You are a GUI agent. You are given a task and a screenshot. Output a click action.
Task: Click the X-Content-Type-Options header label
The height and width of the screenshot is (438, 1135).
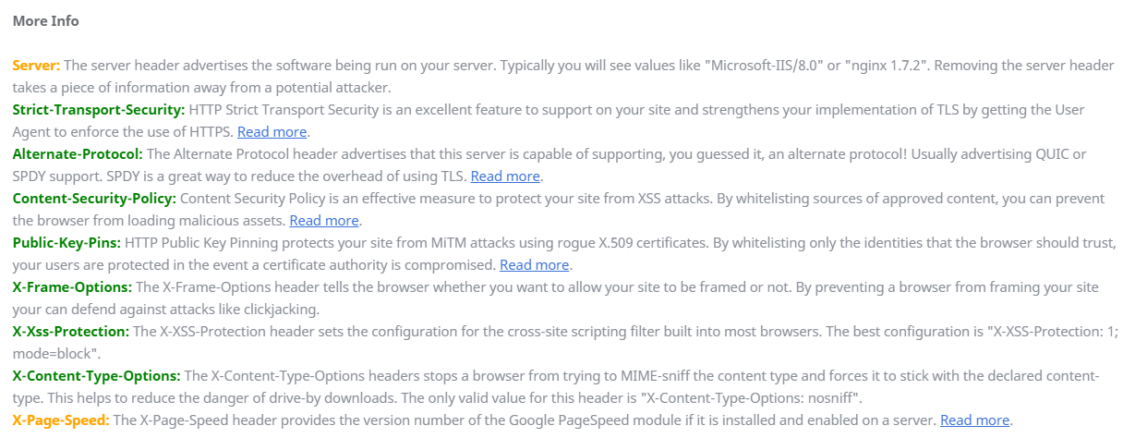[x=96, y=375]
